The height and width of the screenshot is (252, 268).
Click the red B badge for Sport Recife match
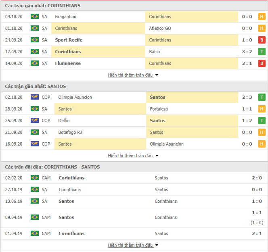tap(262, 40)
